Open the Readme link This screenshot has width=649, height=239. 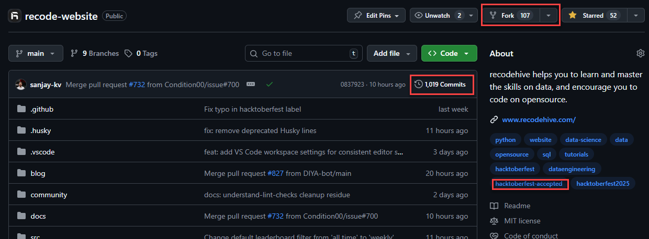(517, 206)
